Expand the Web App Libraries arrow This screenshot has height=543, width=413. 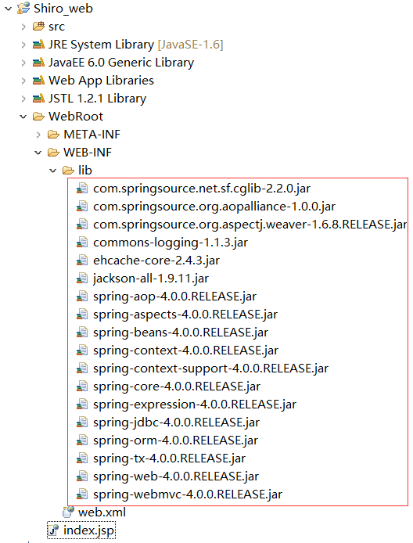click(x=23, y=81)
